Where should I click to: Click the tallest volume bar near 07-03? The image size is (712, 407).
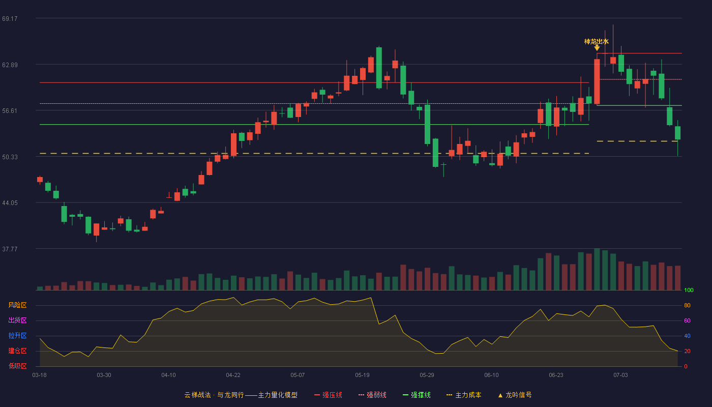[597, 269]
